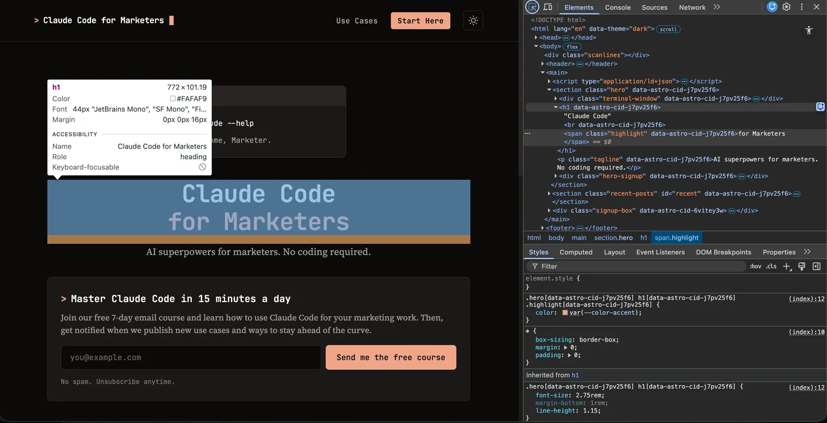Open the Computed sub-tab
Screen dimensions: 827x423
[576, 252]
